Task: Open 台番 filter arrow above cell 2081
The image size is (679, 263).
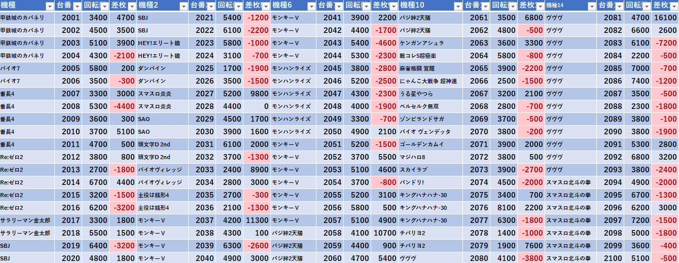Action: coord(619,6)
